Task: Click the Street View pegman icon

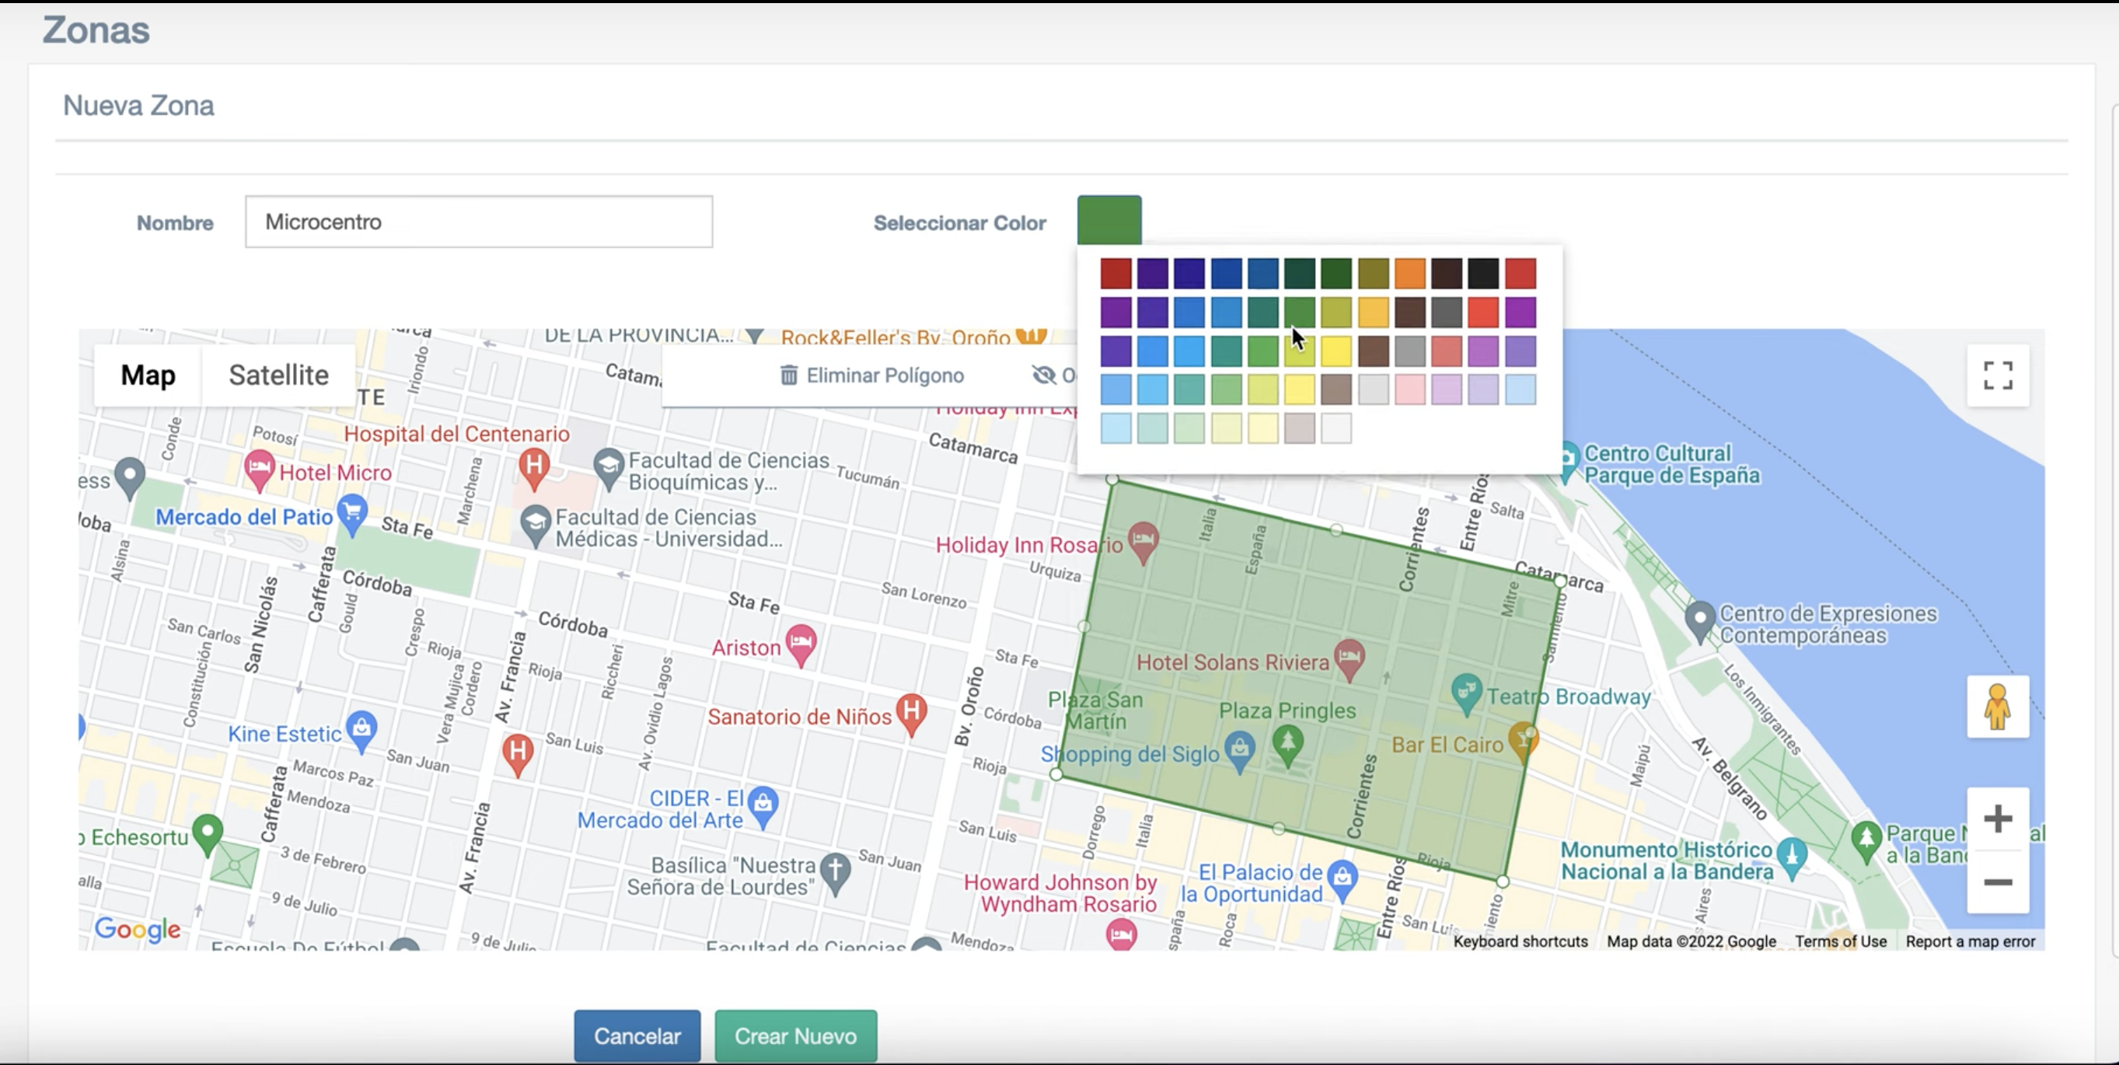Action: click(1997, 707)
